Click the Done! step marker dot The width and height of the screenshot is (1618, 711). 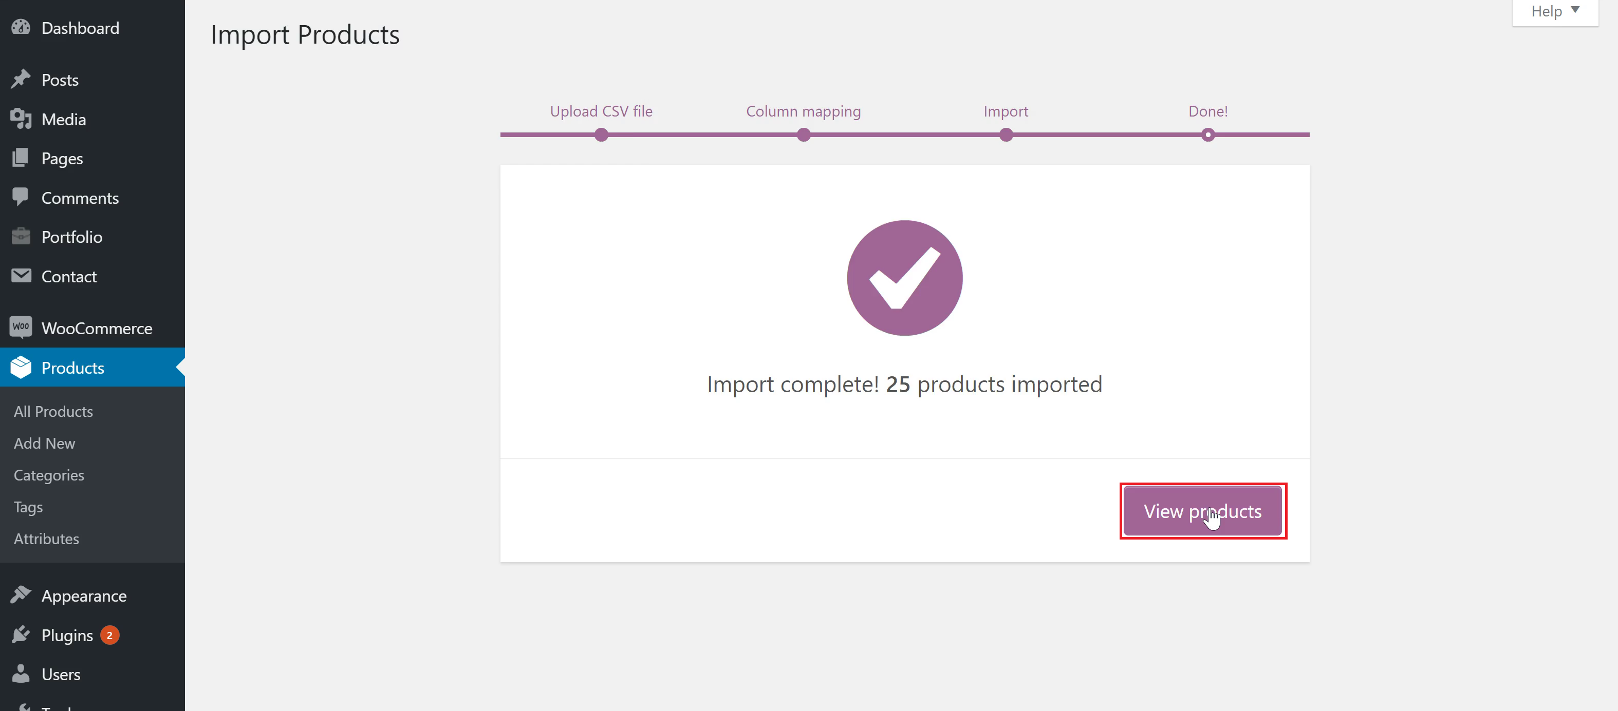pyautogui.click(x=1208, y=135)
